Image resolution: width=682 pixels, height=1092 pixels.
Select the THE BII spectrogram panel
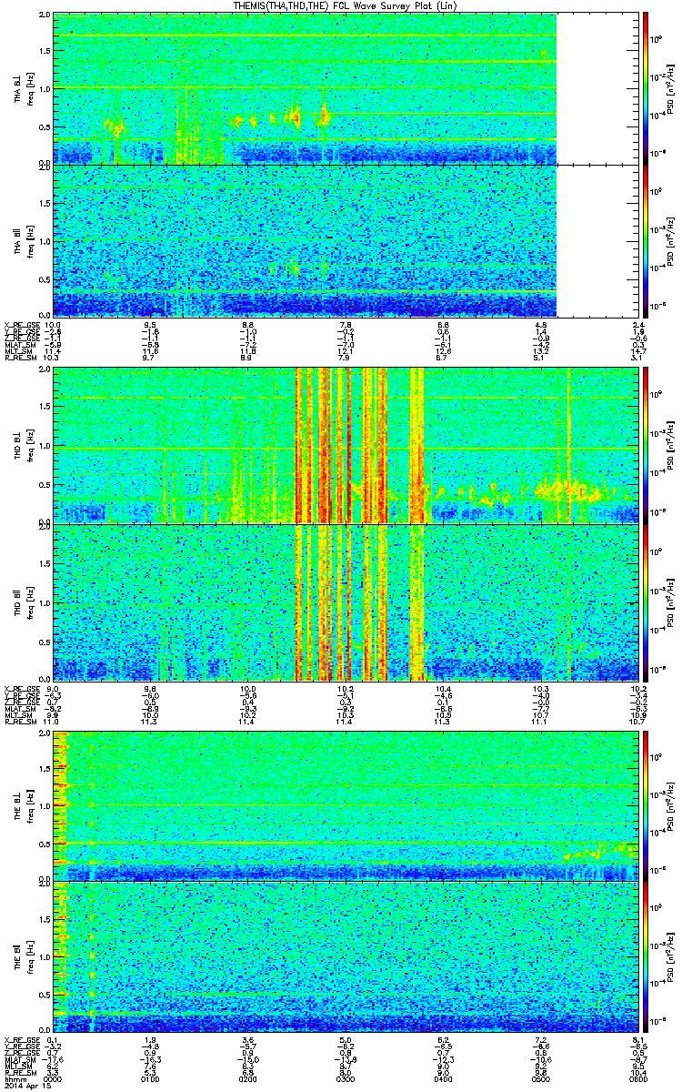[344, 958]
